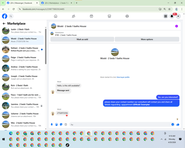Close the Messenger | Facebook browser tab

[37, 3]
